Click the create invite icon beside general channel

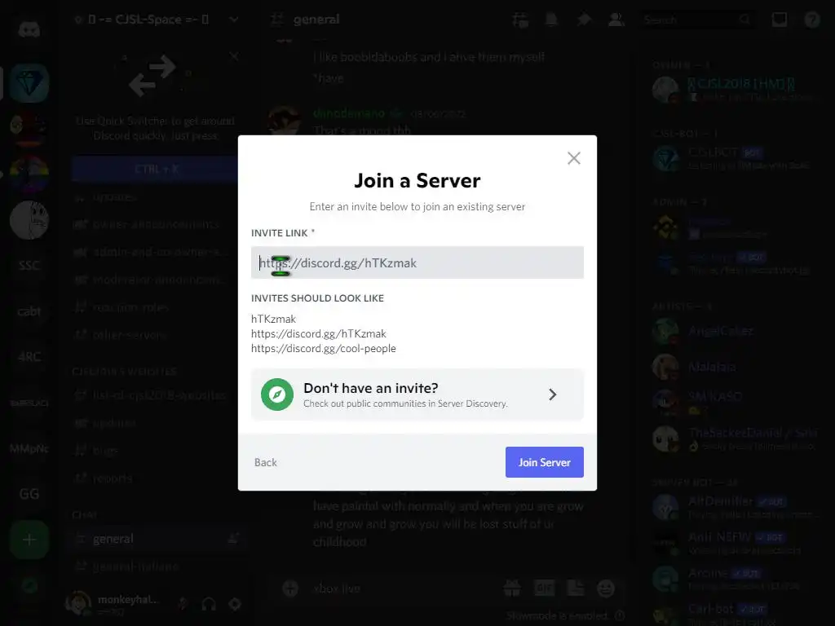[x=233, y=539]
